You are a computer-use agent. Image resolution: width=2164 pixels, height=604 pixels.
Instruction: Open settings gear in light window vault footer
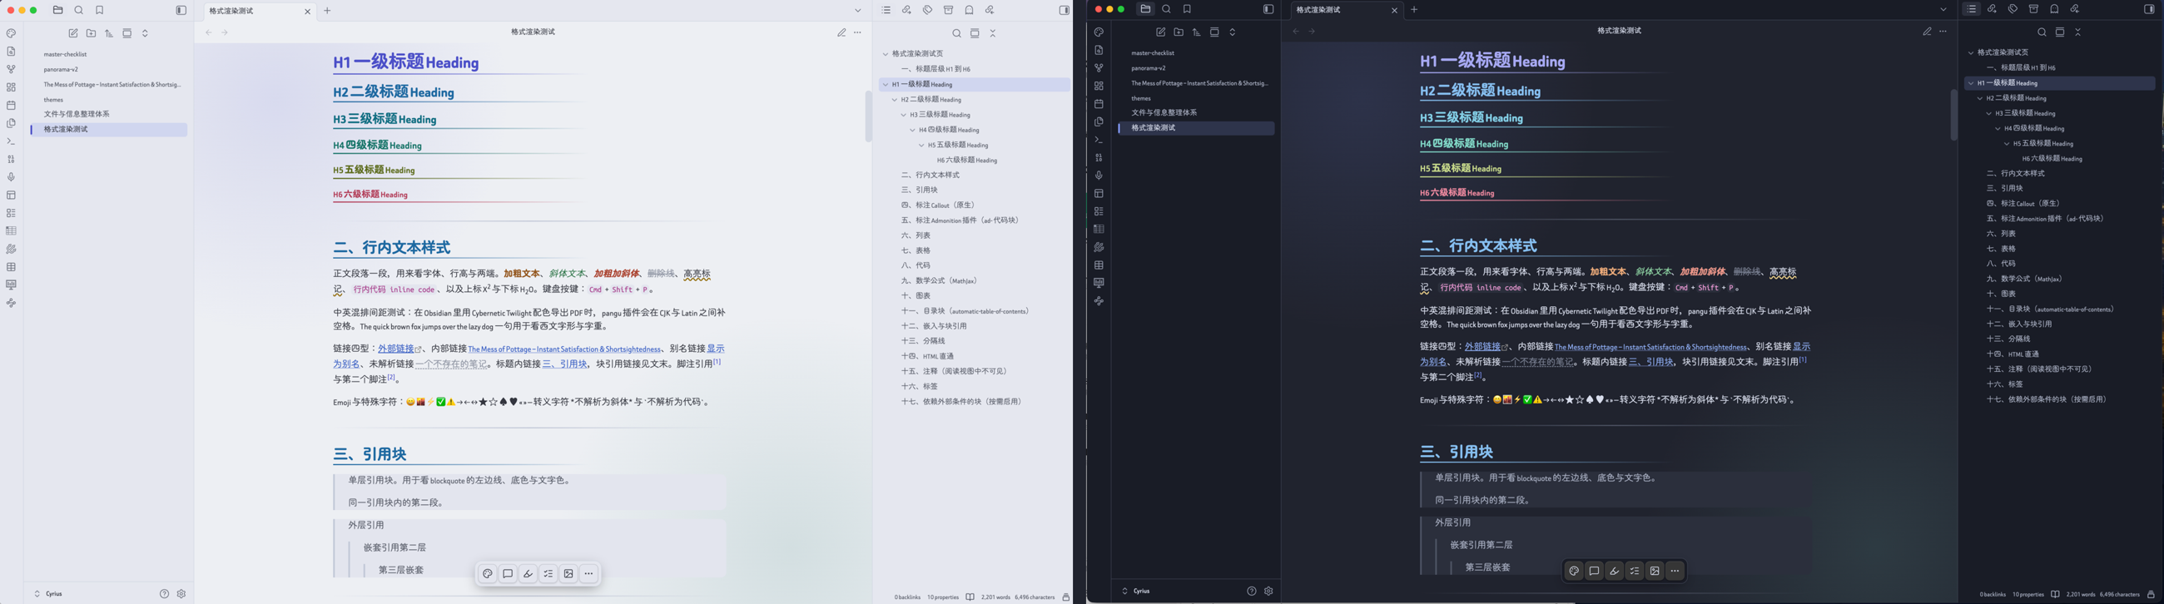(x=181, y=594)
